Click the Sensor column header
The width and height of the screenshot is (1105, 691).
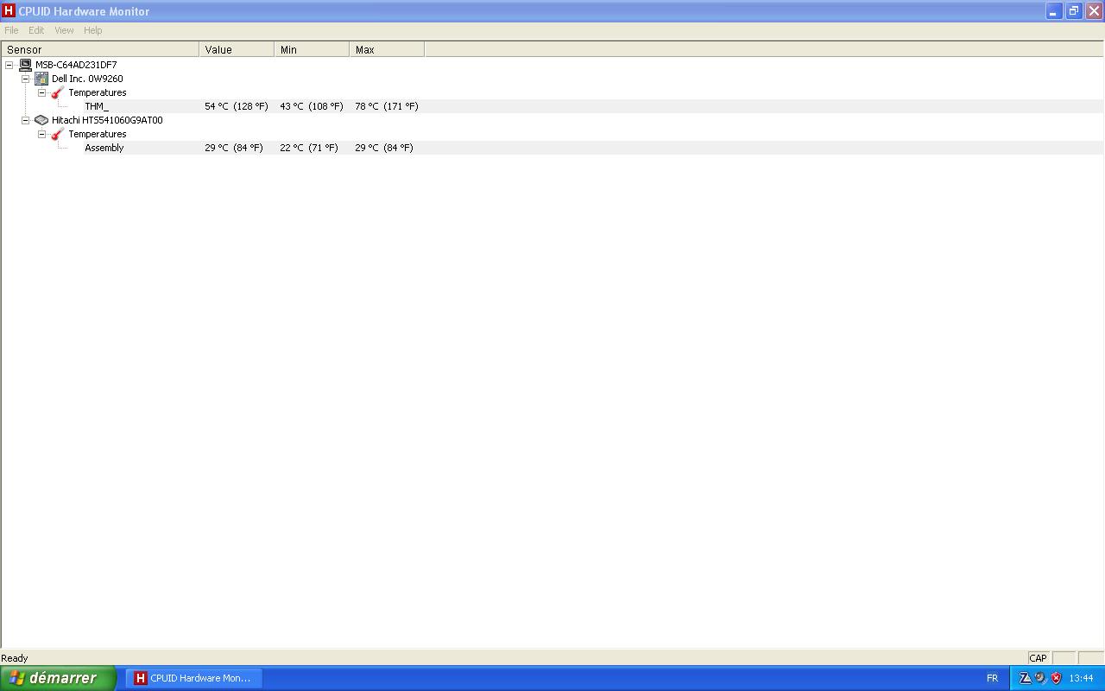point(100,49)
